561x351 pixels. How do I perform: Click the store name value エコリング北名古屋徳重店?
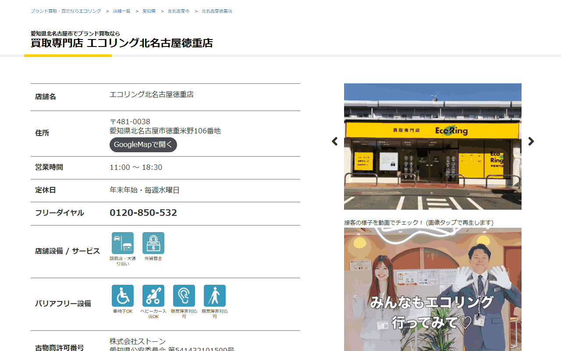pos(152,94)
